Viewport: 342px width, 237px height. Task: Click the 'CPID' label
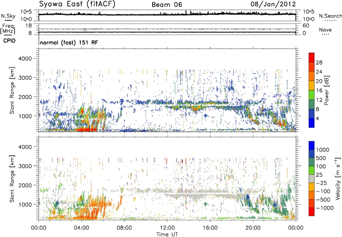pos(9,41)
